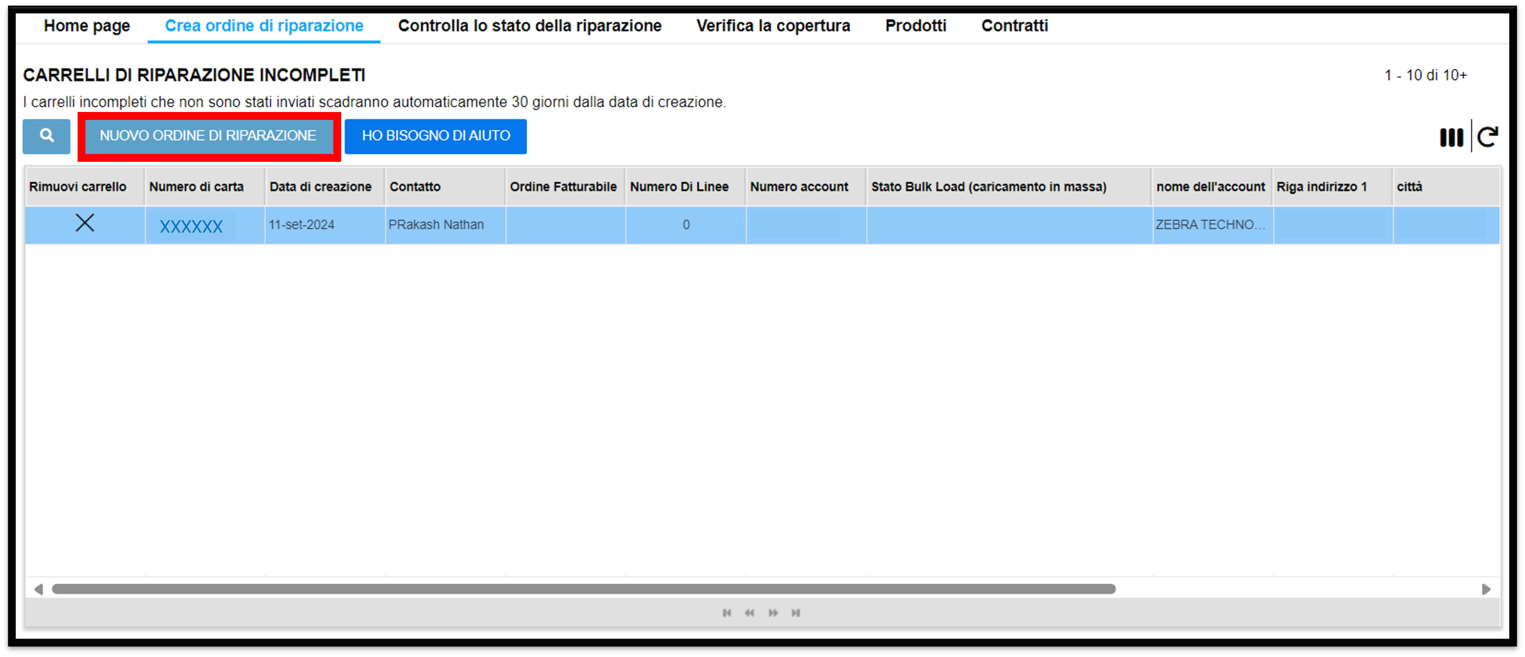Screen dimensions: 1525x657
Task: Open the XXXXXX cart number link
Action: (x=191, y=226)
